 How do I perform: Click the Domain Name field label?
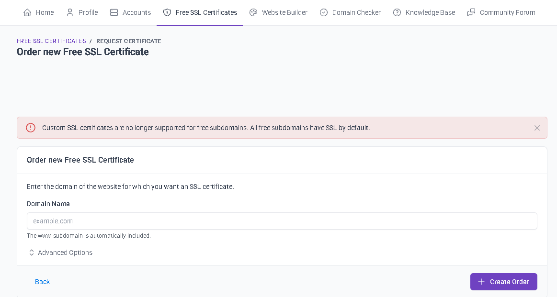point(48,204)
